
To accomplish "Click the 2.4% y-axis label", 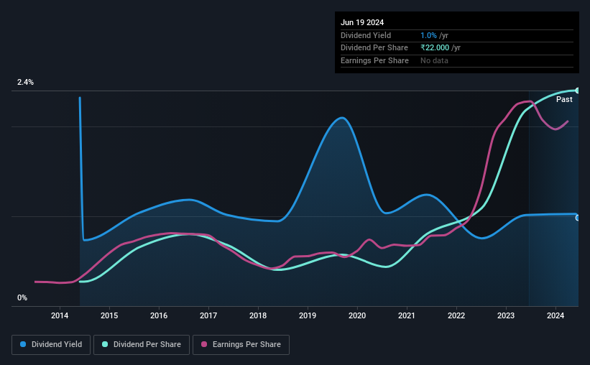I will pyautogui.click(x=25, y=82).
